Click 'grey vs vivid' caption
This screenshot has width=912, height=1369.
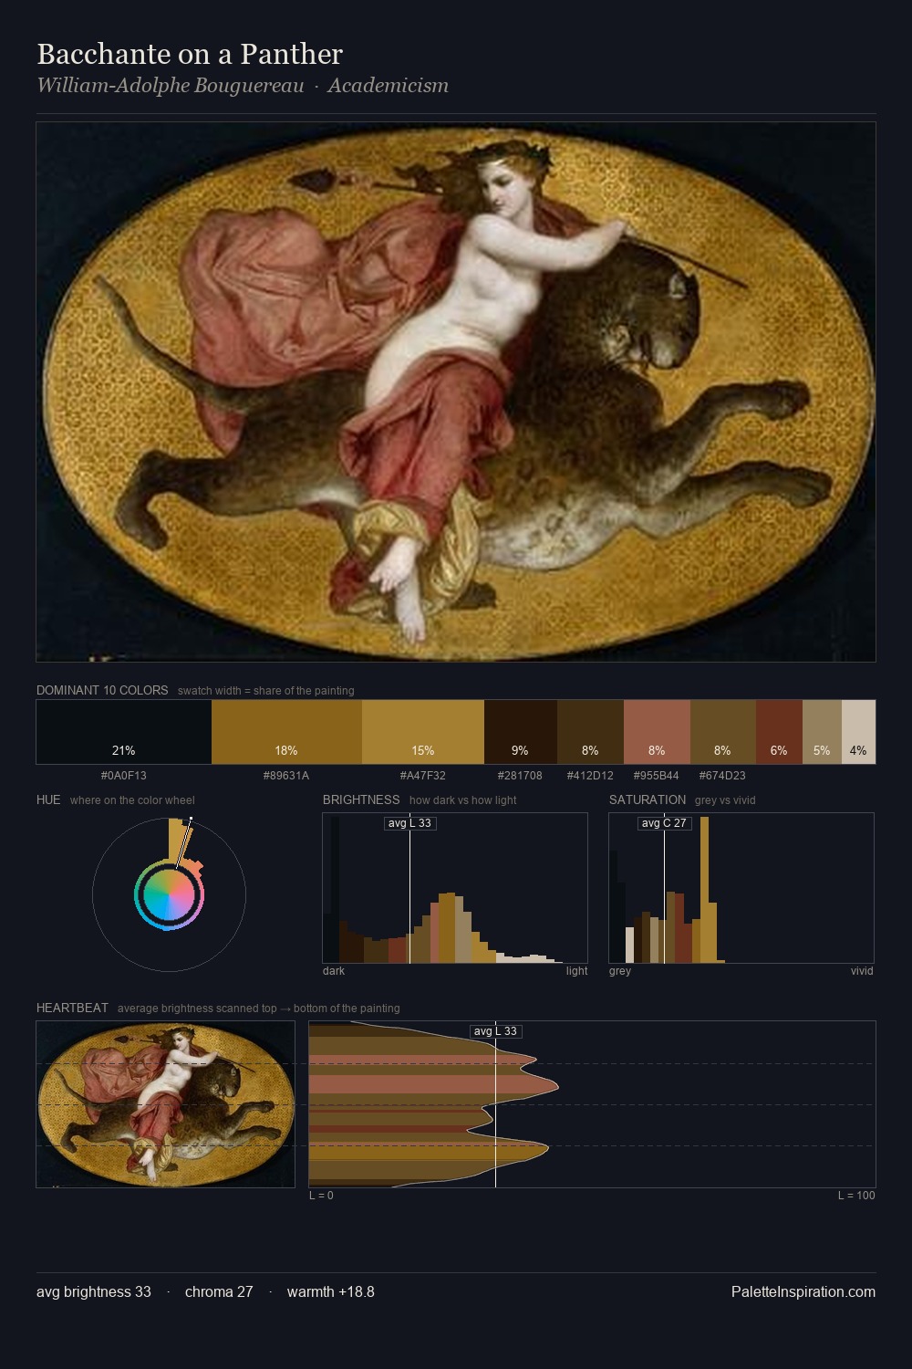[x=725, y=800]
